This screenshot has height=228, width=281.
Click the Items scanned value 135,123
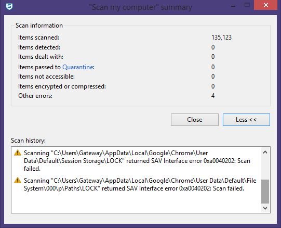pos(221,37)
